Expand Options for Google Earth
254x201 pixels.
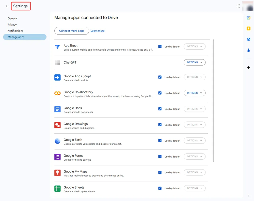pyautogui.click(x=195, y=141)
